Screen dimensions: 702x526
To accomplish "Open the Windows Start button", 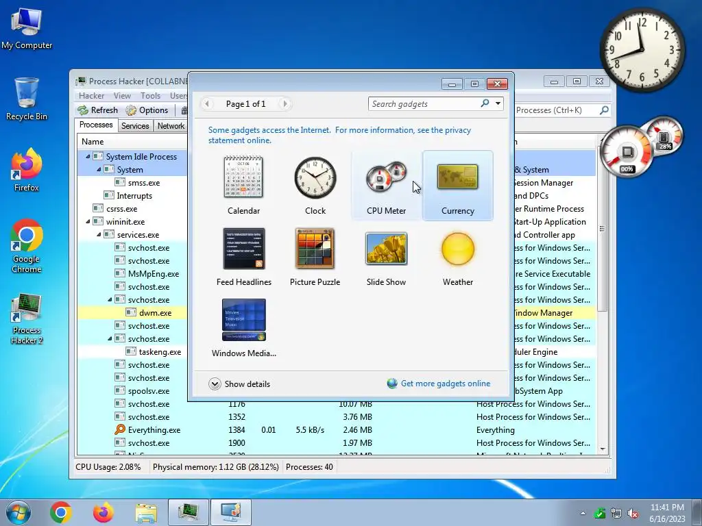I will [x=19, y=512].
